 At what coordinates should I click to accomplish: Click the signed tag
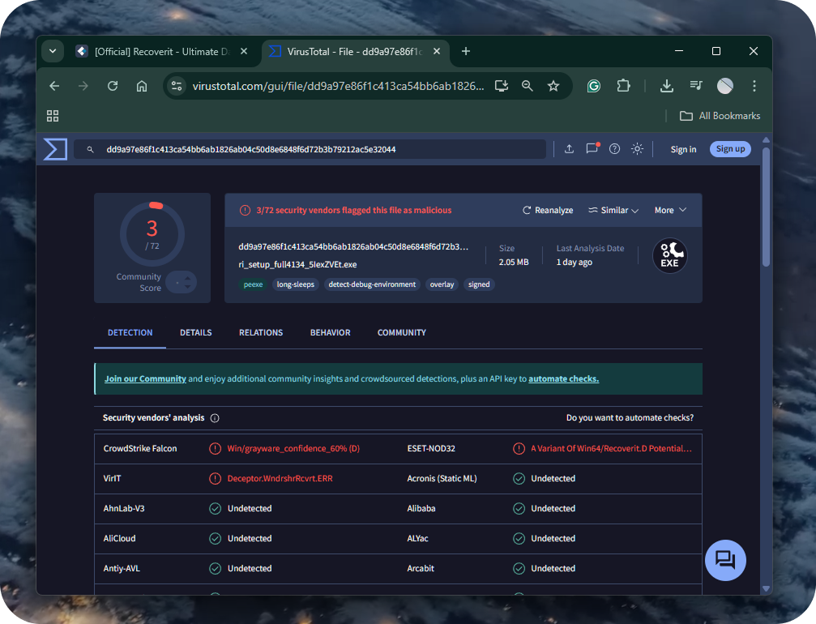[x=479, y=284]
